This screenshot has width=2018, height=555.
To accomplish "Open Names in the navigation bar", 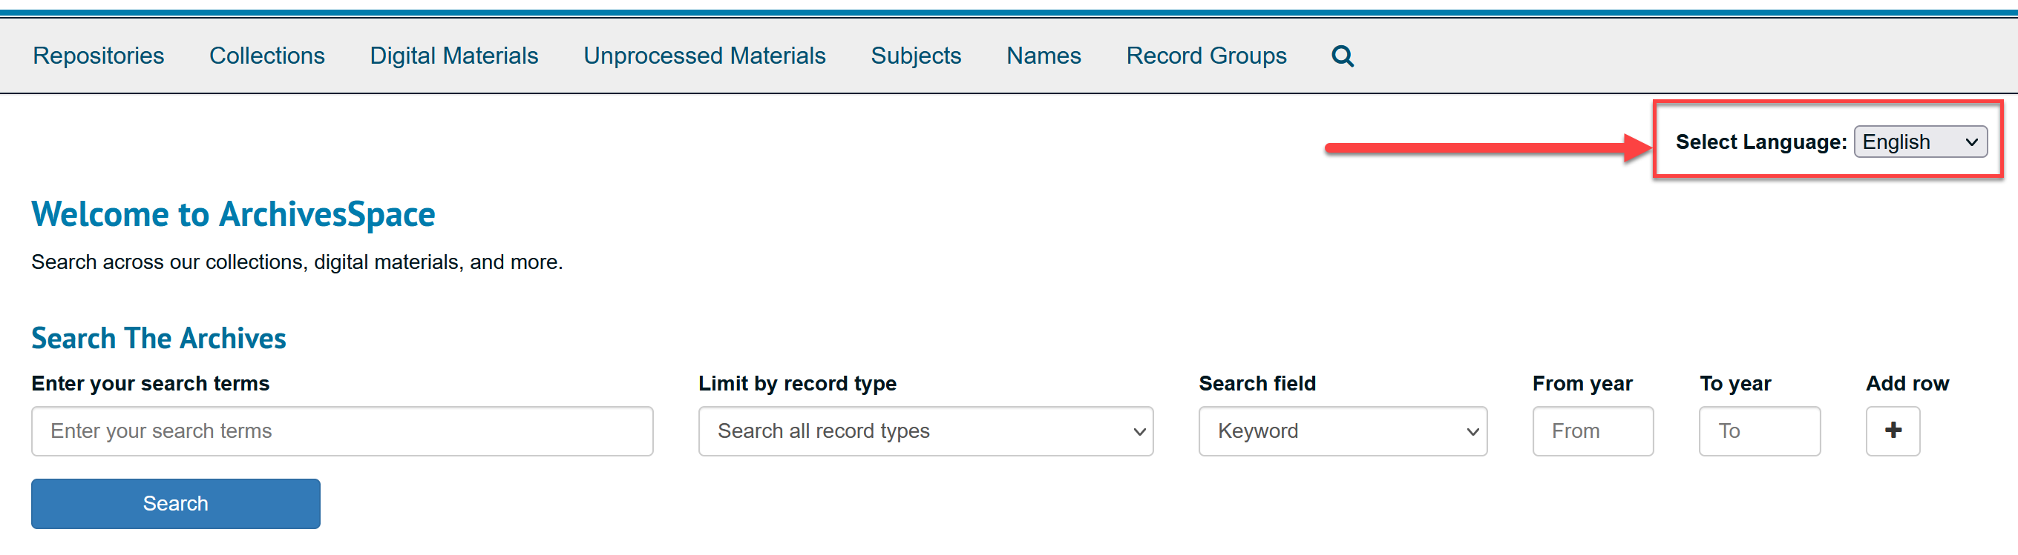I will (1044, 56).
